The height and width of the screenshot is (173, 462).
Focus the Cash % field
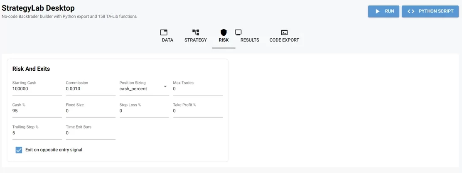37,110
